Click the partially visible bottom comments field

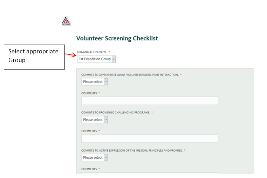coord(150,173)
